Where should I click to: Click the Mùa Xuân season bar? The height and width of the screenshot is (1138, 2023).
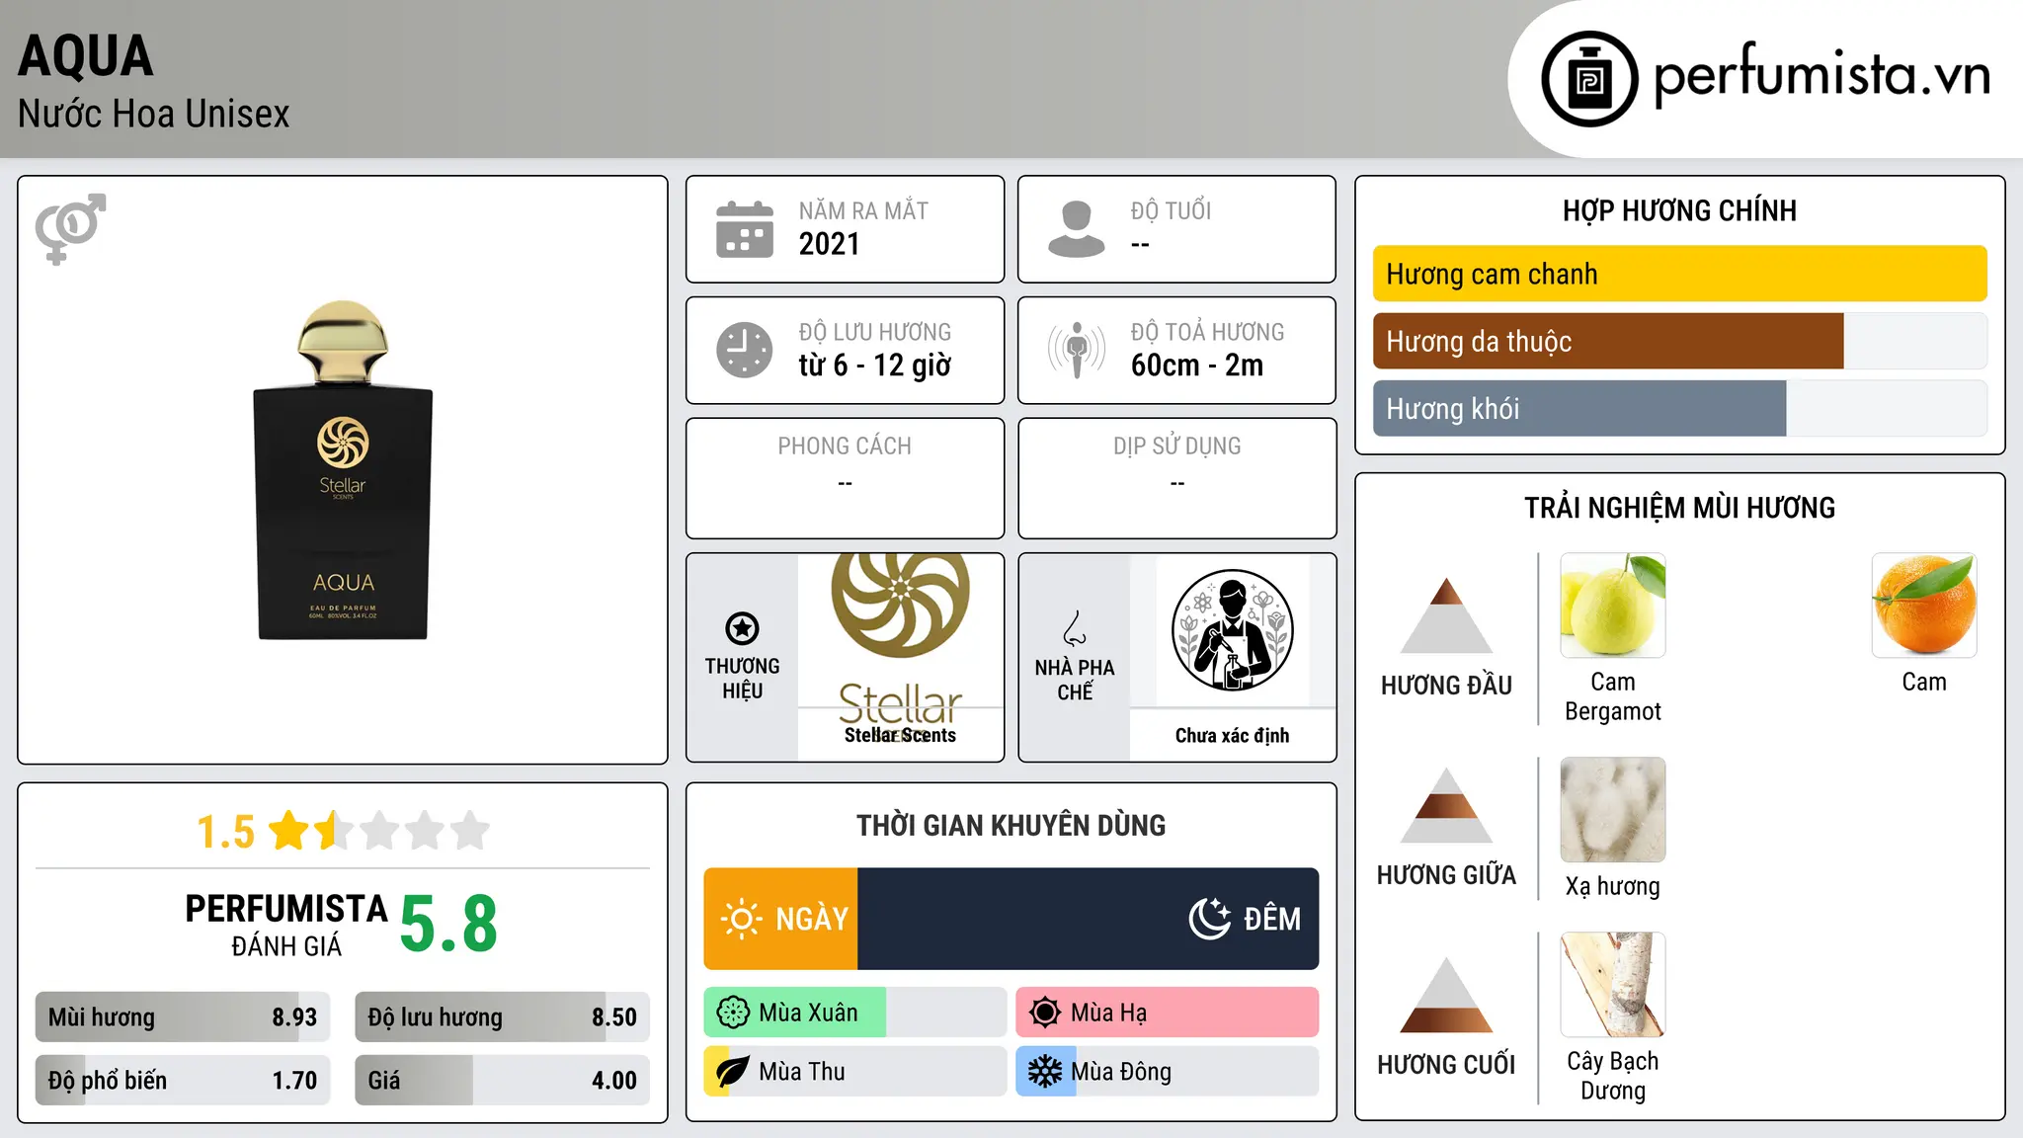point(855,1013)
